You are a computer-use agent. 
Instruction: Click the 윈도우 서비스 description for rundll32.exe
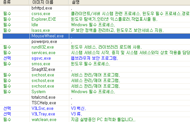click(106, 47)
